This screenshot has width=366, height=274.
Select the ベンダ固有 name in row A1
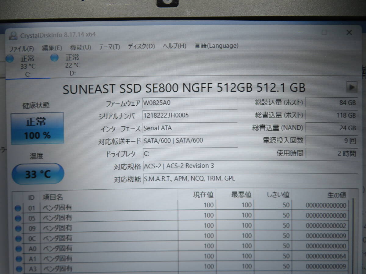click(x=58, y=258)
